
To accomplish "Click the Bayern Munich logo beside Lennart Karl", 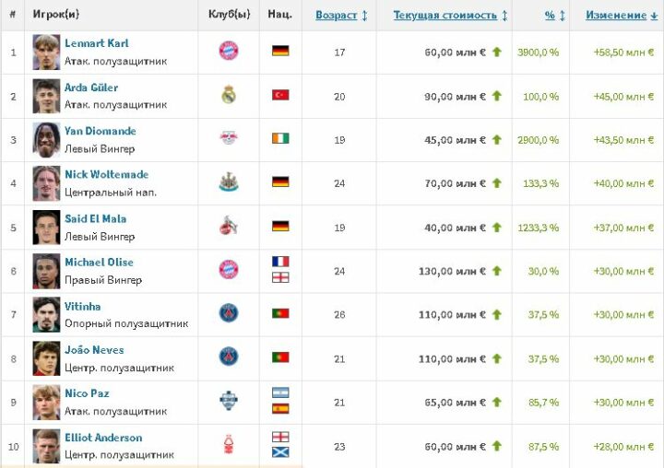I will [229, 52].
